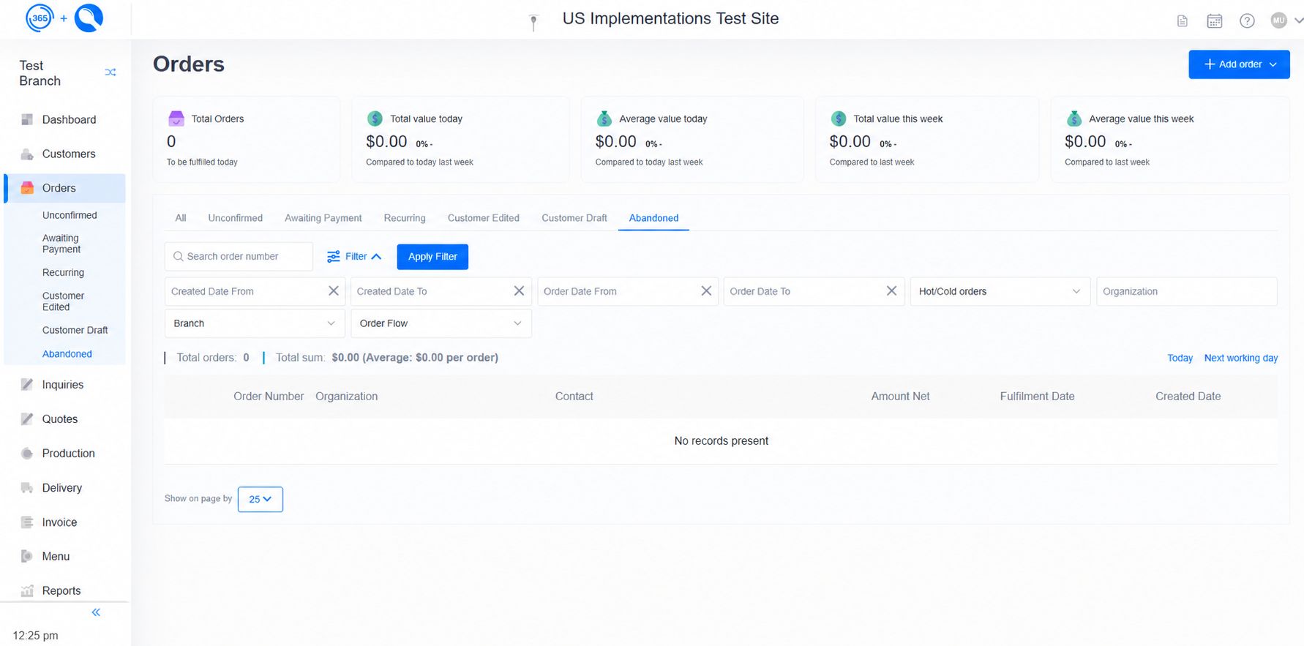Clear the Created Date From field
The width and height of the screenshot is (1304, 646).
[333, 291]
